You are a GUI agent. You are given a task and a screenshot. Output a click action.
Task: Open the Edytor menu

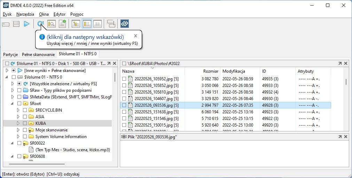(x=60, y=14)
